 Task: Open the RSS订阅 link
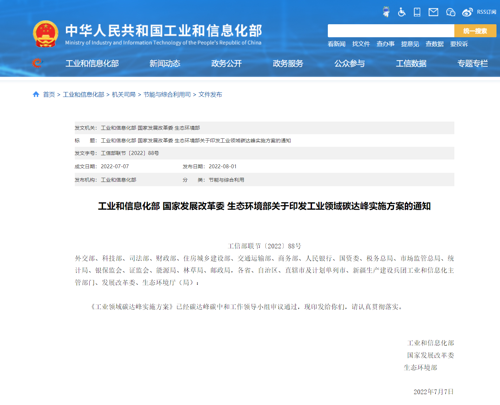click(x=486, y=12)
